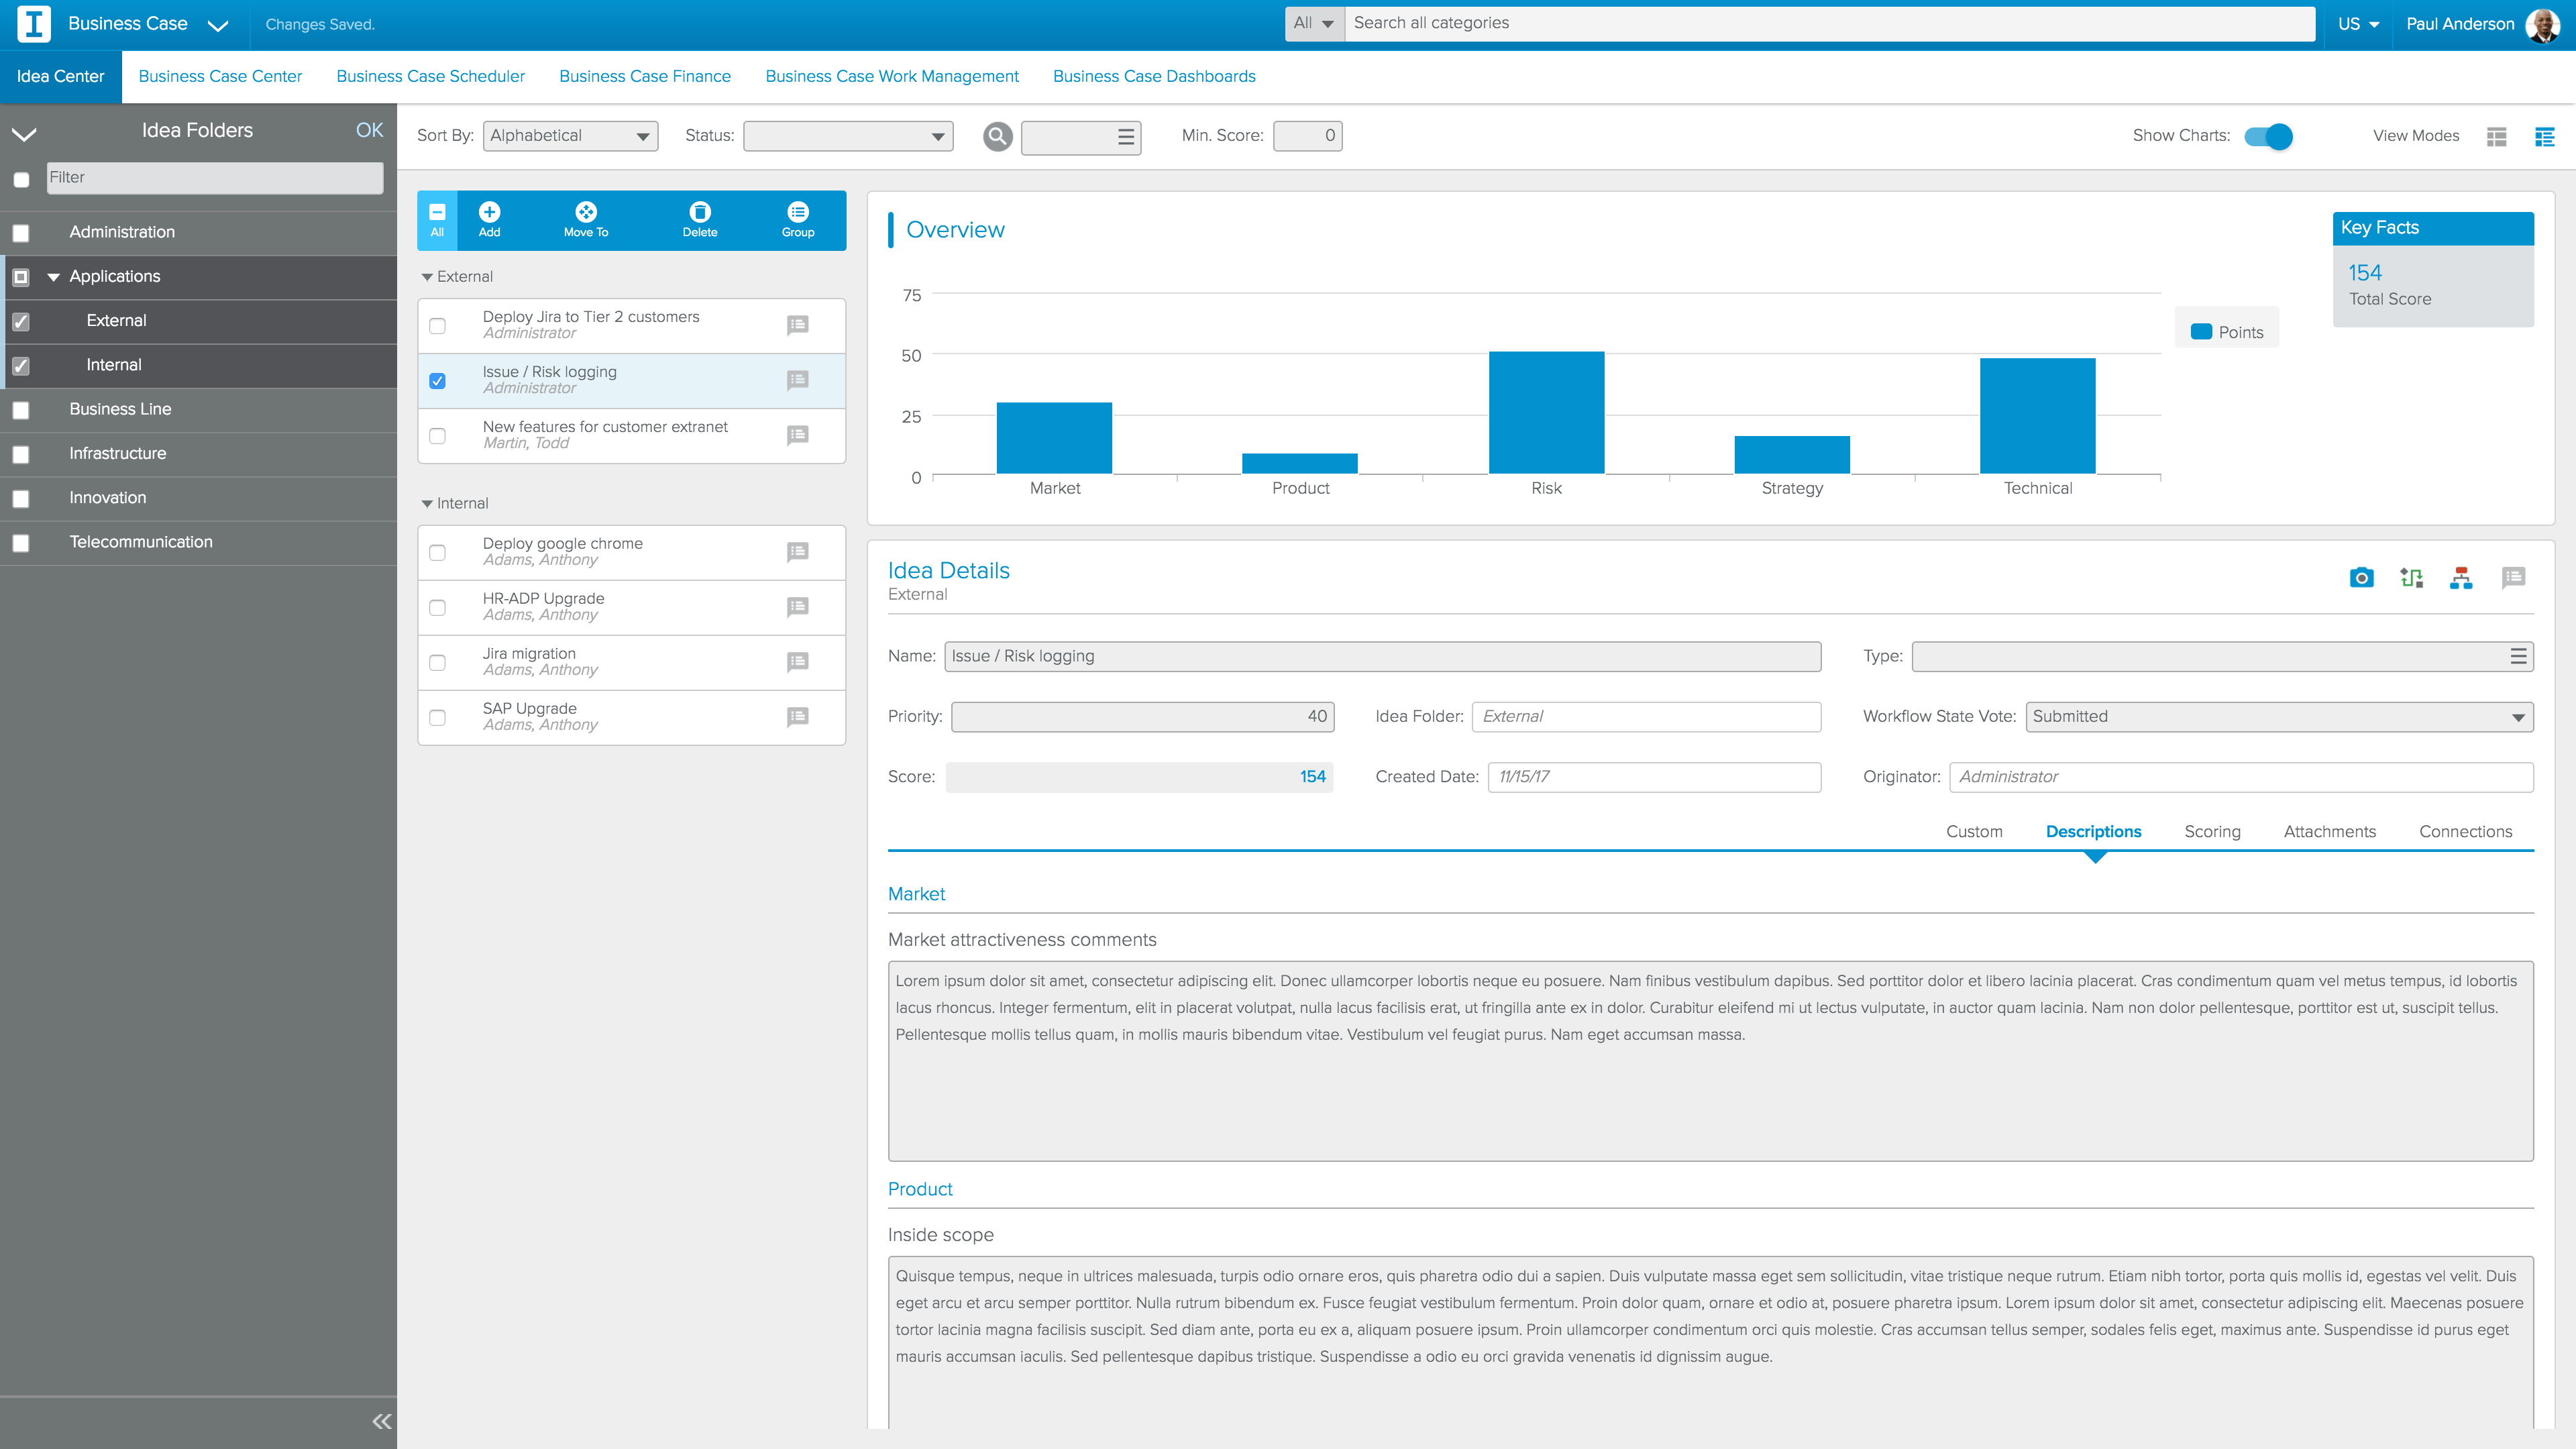Click OK in Idea Folders header
The image size is (2576, 1449).
(369, 131)
